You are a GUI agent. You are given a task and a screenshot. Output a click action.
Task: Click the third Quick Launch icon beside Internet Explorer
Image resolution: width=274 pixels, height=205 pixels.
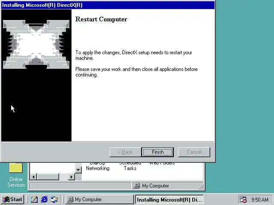(x=54, y=199)
